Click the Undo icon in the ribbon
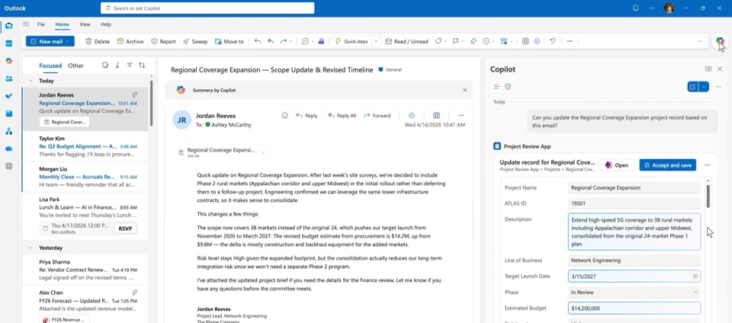The image size is (732, 323). [x=552, y=41]
